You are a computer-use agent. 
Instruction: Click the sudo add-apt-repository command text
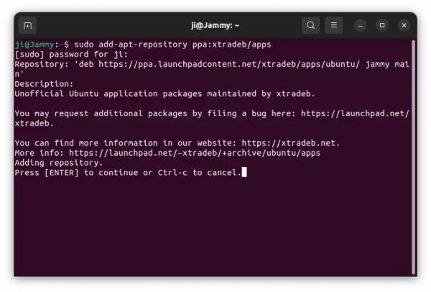172,44
